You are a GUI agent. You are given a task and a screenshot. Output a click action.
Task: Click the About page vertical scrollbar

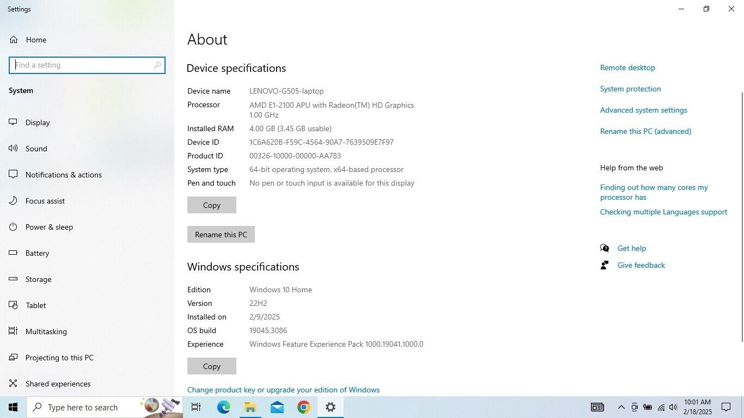coord(741,217)
